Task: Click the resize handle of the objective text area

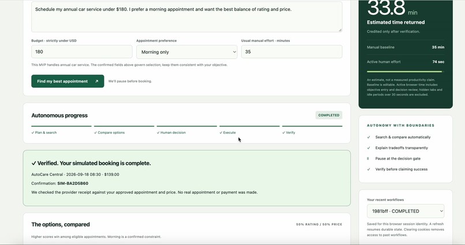Action: tap(340, 30)
